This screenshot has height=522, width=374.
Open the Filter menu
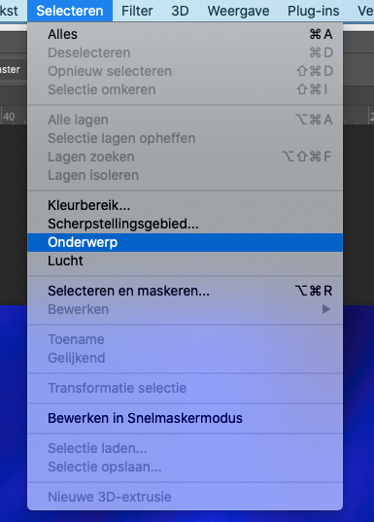137,11
